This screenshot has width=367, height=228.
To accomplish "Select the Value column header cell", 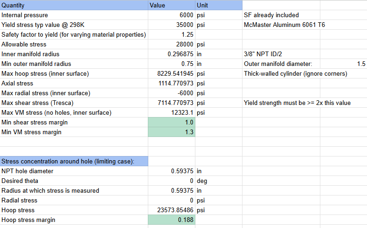I will 171,5.
